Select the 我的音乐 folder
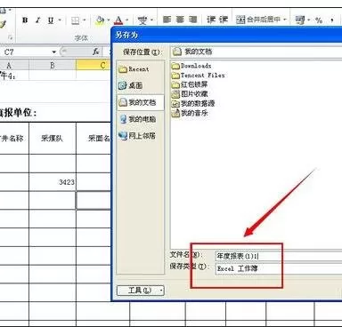This screenshot has width=342, height=327. (190, 113)
